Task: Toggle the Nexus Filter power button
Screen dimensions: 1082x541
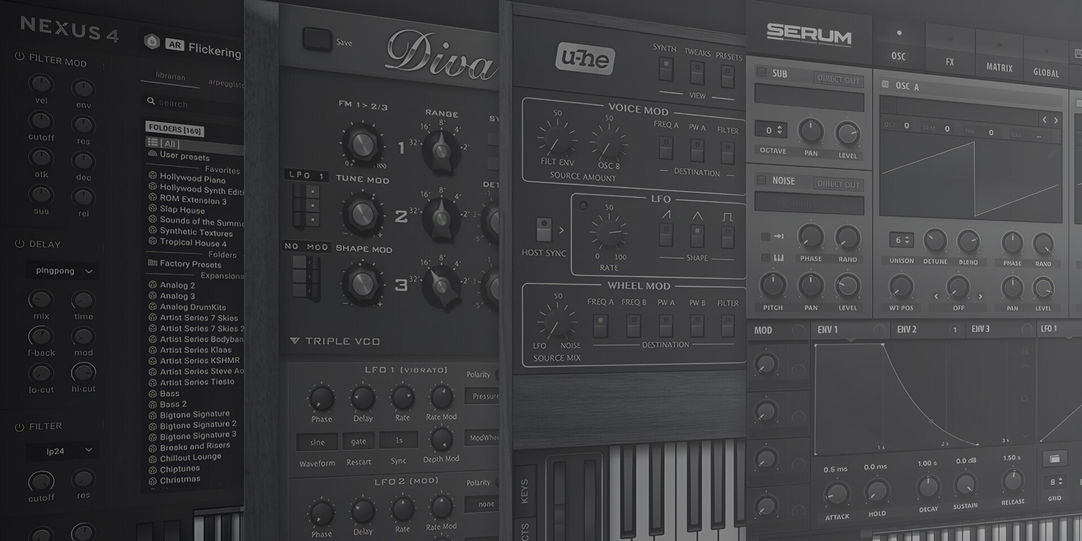Action: coord(20,427)
